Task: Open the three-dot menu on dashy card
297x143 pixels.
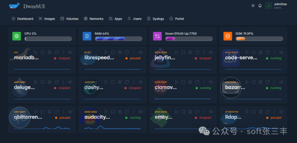Action: [x=134, y=82]
